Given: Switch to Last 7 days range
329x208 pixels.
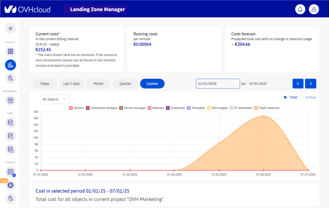Looking at the screenshot, I should pos(71,83).
